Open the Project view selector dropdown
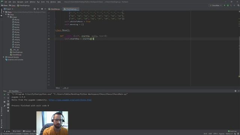This screenshot has height=135, width=240. coord(9,9)
